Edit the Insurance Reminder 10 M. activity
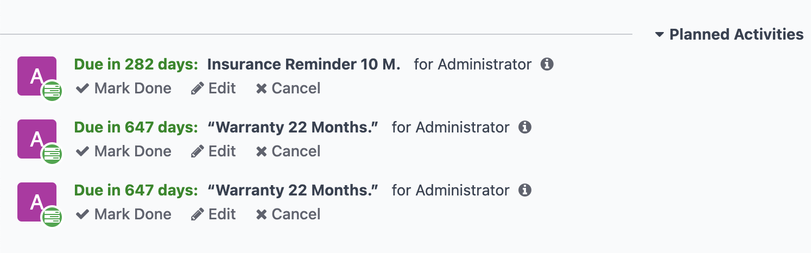 (213, 88)
